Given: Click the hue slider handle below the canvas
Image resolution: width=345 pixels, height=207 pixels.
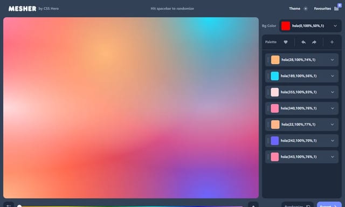Looking at the screenshot, I should click(19, 206).
